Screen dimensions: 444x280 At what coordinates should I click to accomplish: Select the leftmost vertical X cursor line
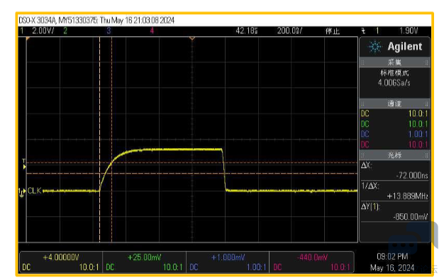point(100,140)
